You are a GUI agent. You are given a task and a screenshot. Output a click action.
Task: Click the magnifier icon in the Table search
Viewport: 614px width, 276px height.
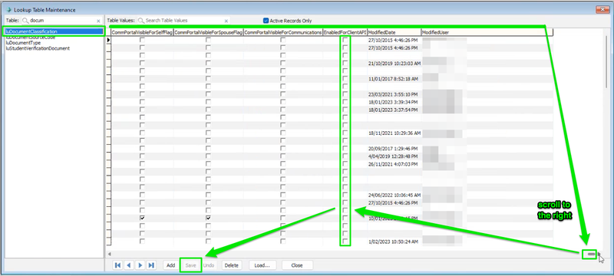[25, 21]
